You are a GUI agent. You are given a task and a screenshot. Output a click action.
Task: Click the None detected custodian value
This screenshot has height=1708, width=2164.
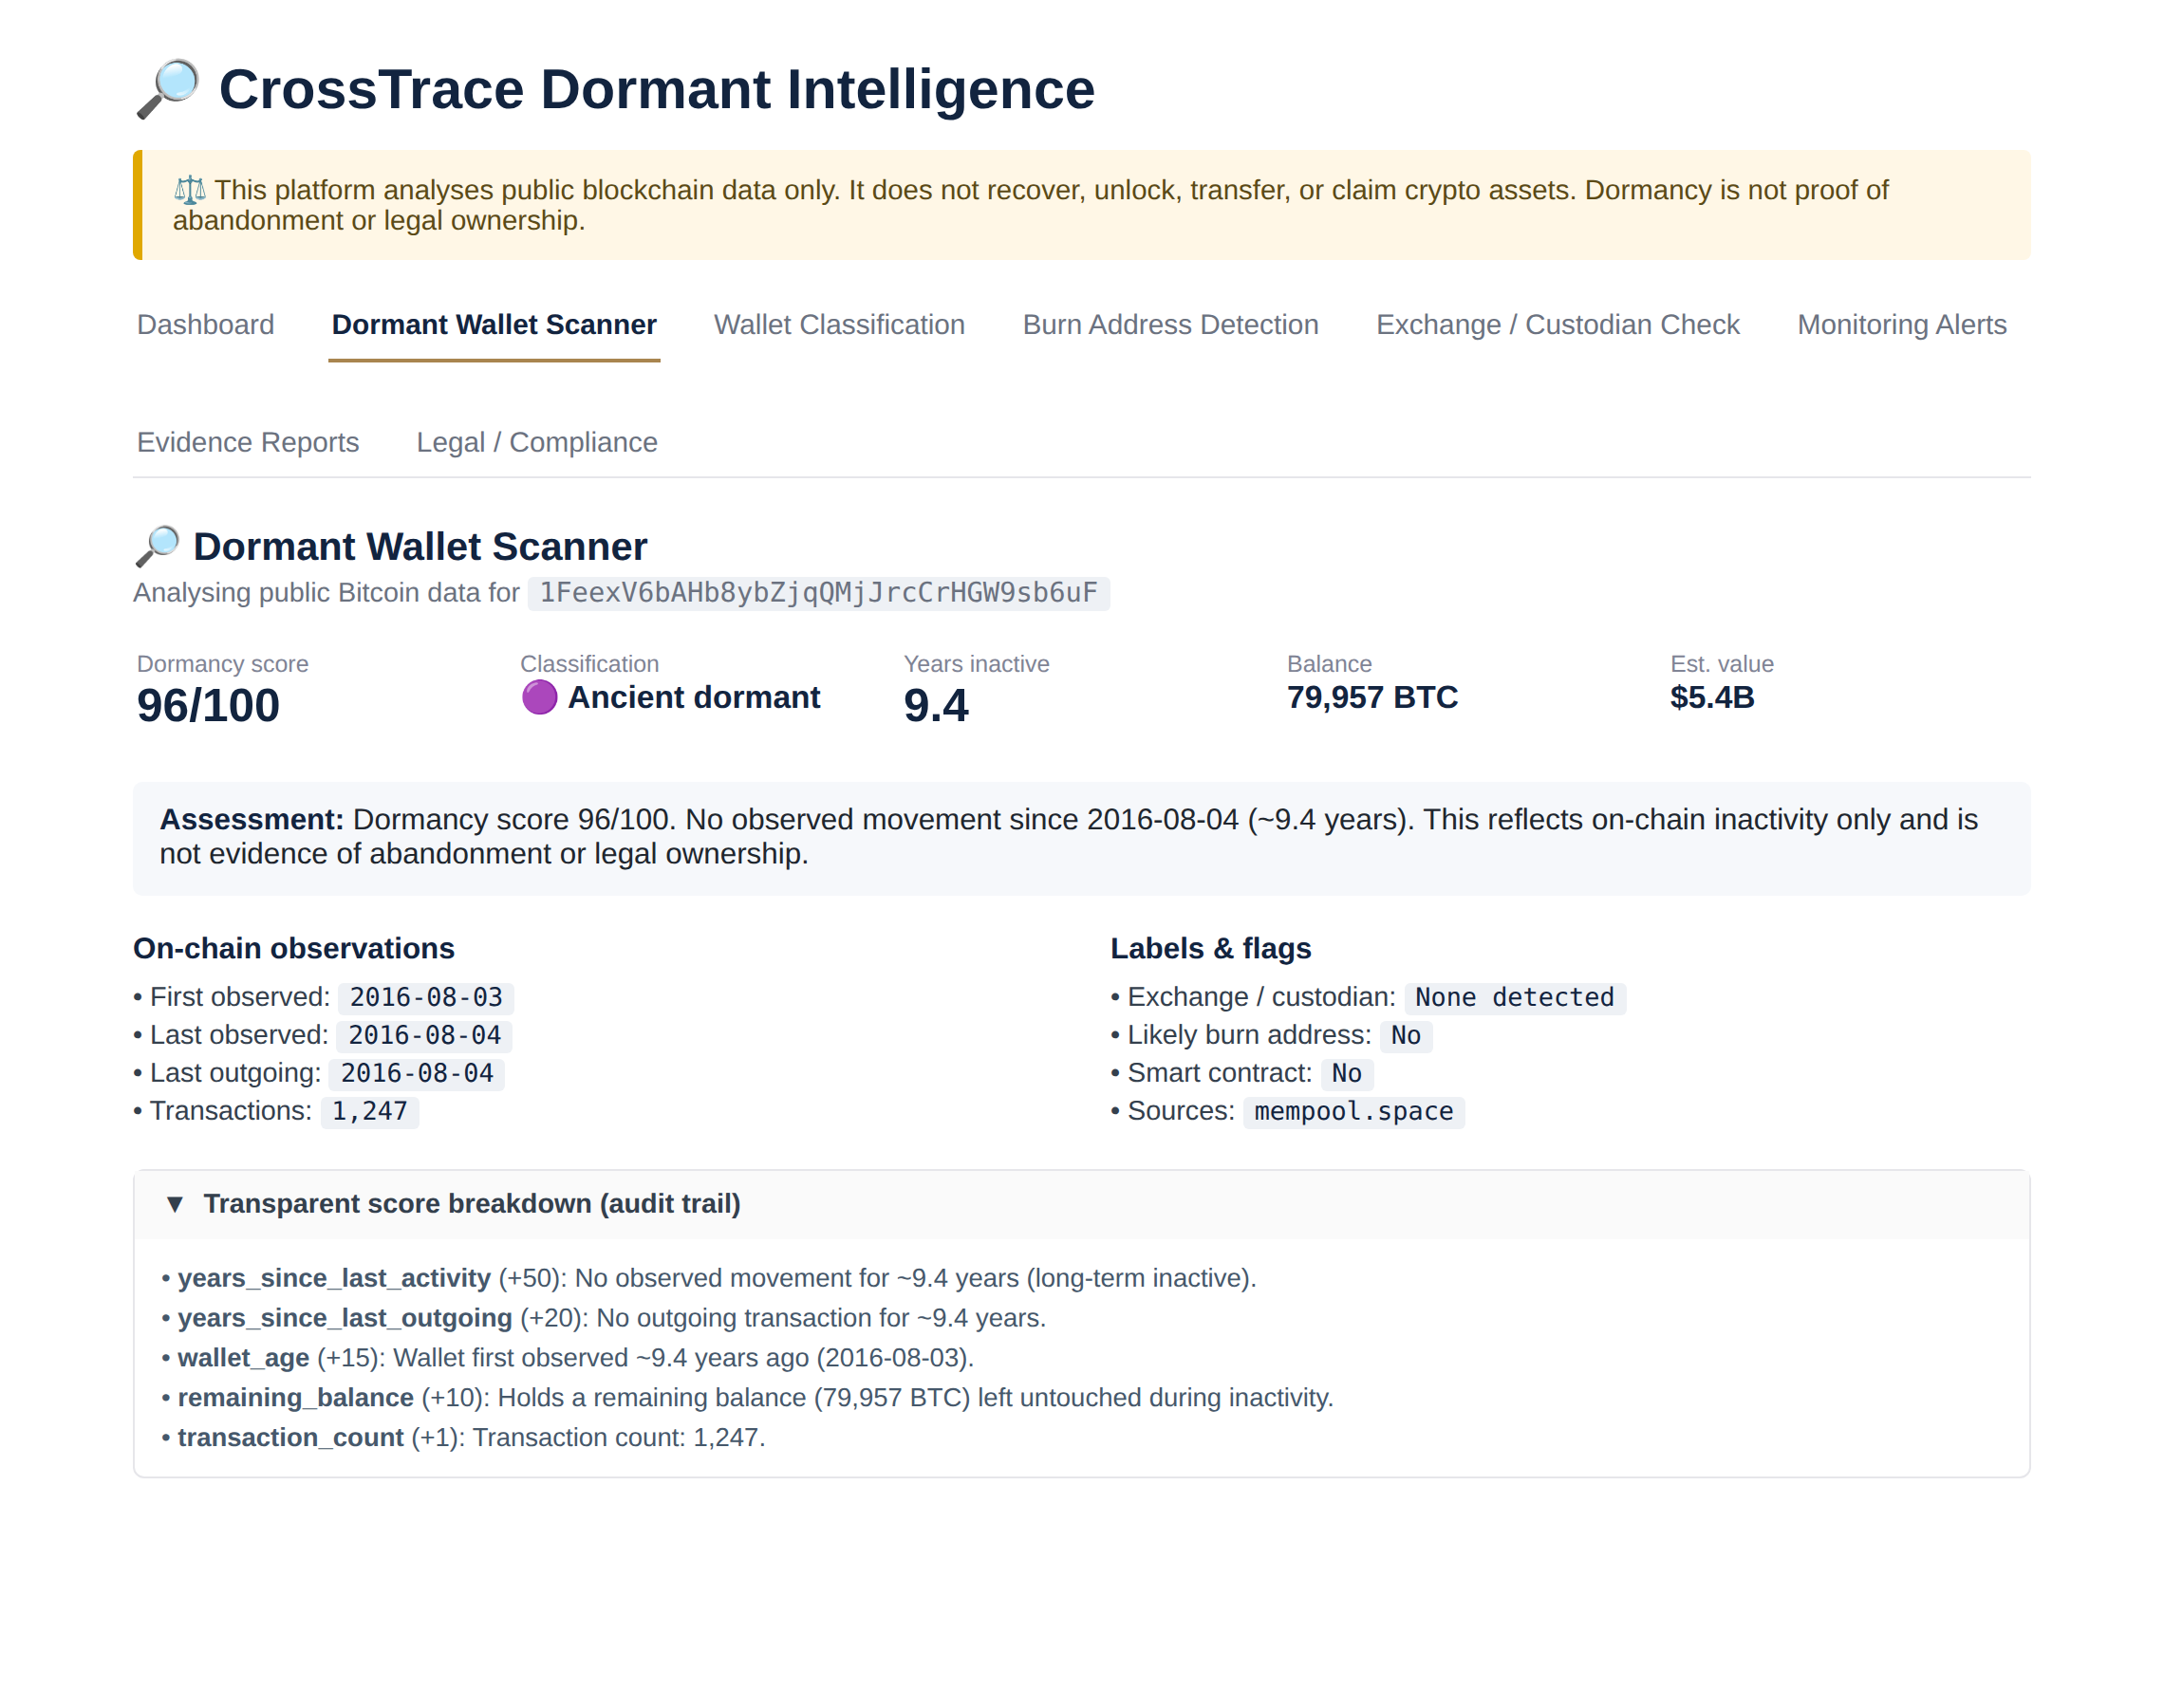pos(1515,998)
